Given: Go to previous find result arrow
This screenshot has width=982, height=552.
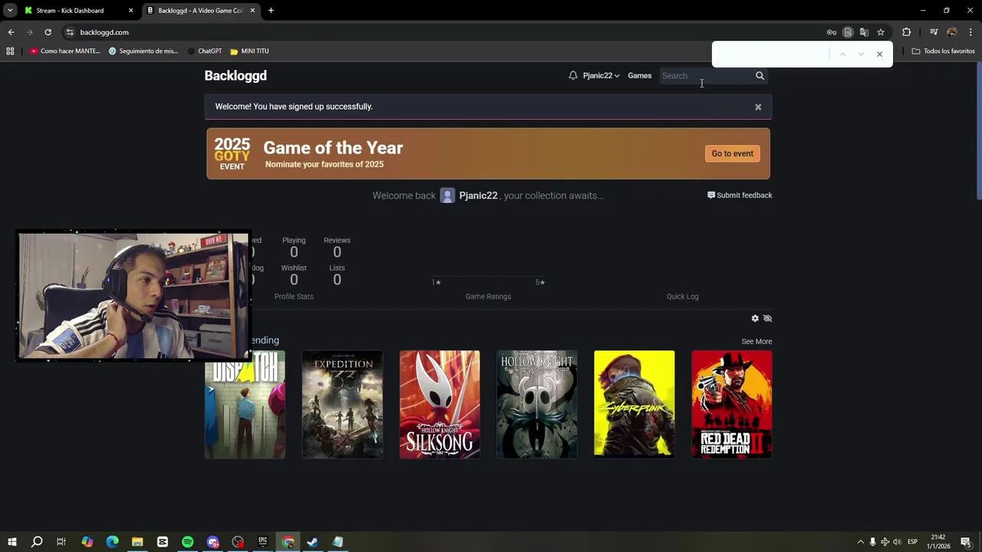Looking at the screenshot, I should pyautogui.click(x=842, y=54).
